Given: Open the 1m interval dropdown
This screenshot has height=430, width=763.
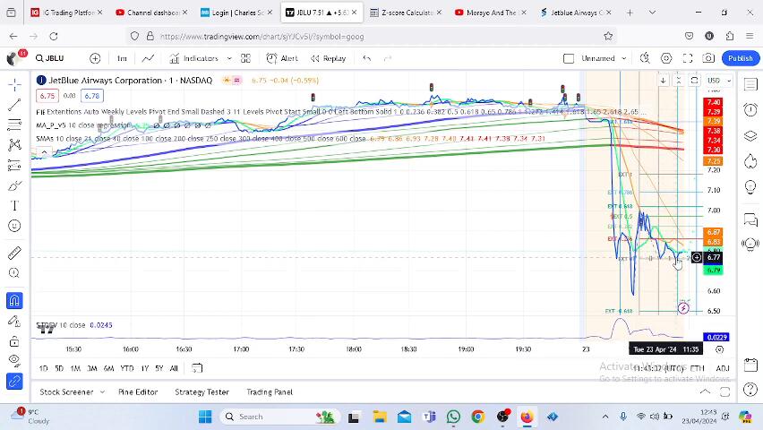Looking at the screenshot, I should tap(122, 58).
